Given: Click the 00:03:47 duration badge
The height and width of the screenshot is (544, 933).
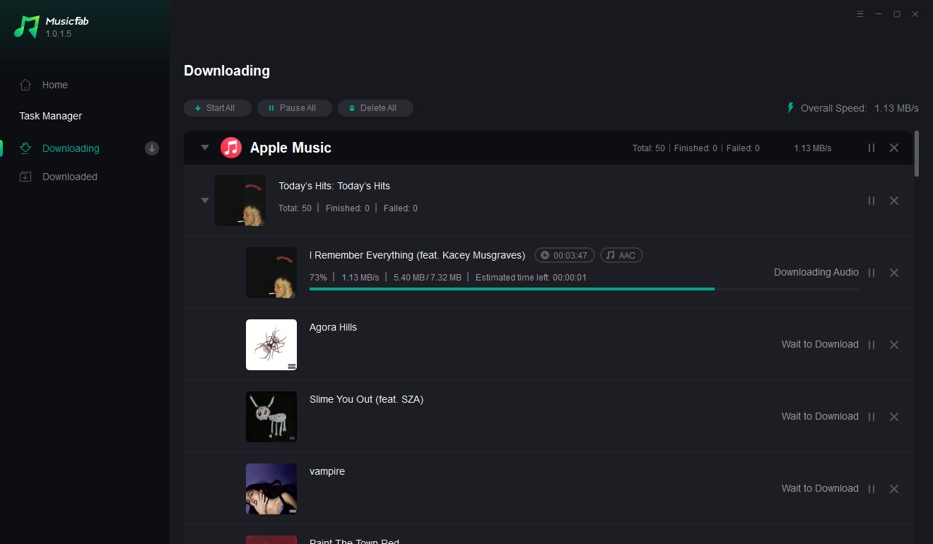Looking at the screenshot, I should [x=565, y=255].
